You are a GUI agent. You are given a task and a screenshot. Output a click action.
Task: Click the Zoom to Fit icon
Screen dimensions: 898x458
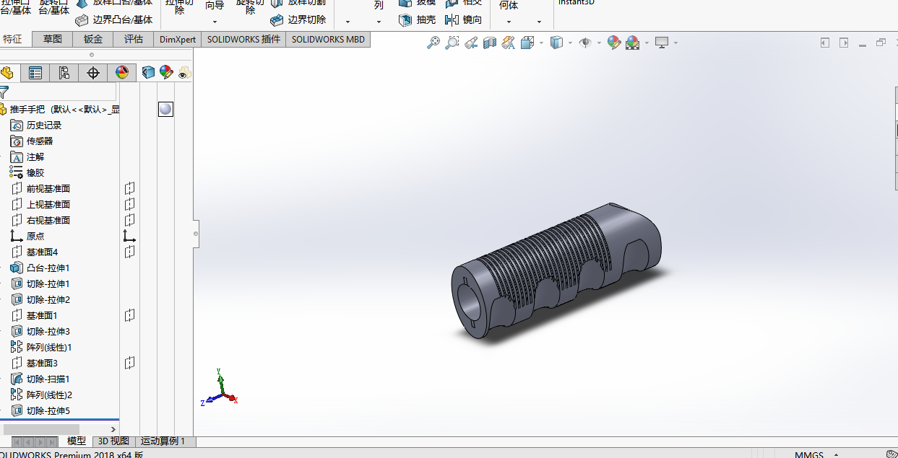433,43
